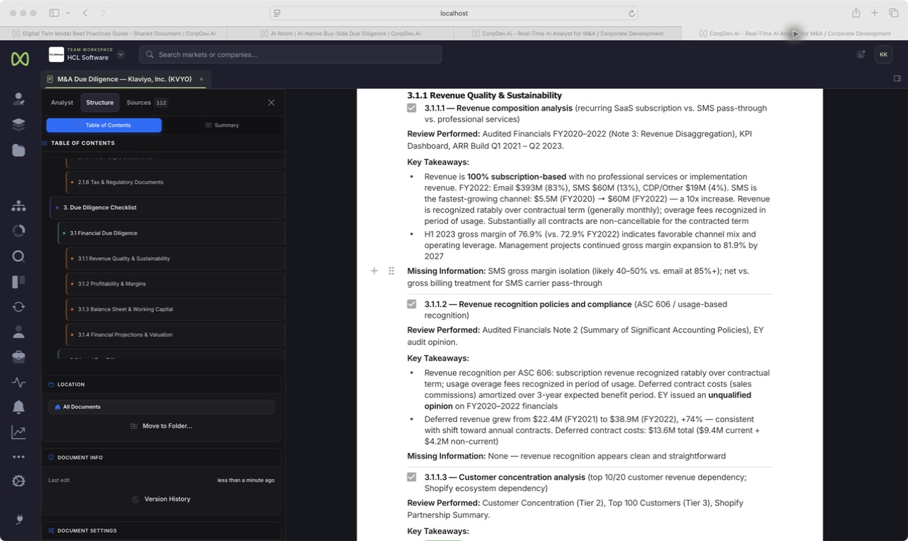This screenshot has width=908, height=541.
Task: Click the three-dots more icon in sidebar
Action: [19, 457]
